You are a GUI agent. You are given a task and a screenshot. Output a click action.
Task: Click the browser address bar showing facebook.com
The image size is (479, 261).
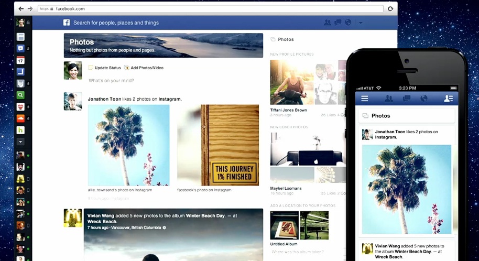click(211, 9)
